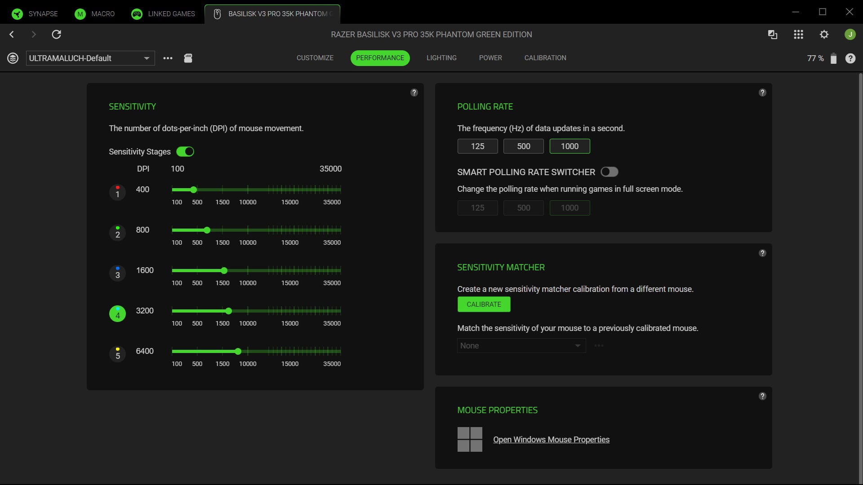This screenshot has height=485, width=863.
Task: Open Windows Mouse Properties link
Action: coord(551,439)
